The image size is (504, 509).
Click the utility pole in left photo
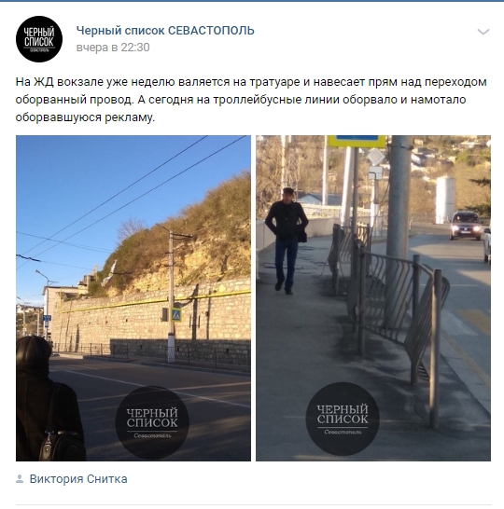click(x=171, y=296)
